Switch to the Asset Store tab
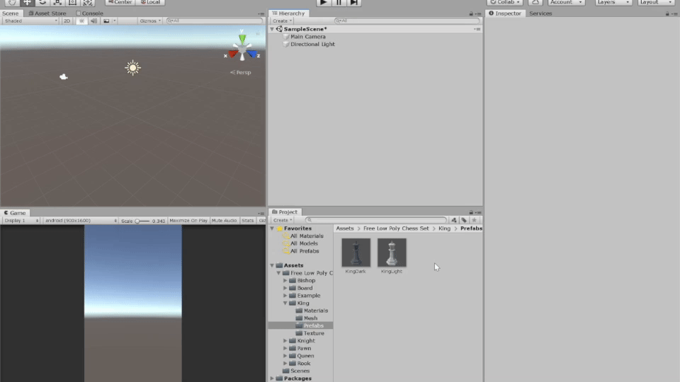The height and width of the screenshot is (382, 680). click(x=50, y=13)
